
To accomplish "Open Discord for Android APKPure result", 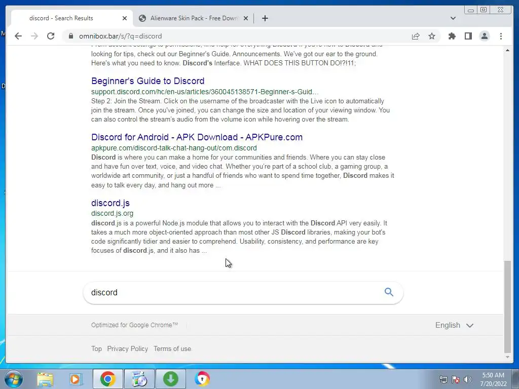I will point(197,137).
